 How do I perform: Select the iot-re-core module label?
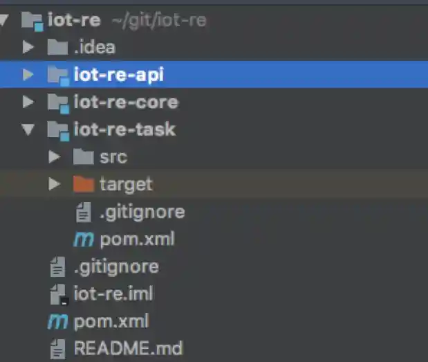coord(125,102)
